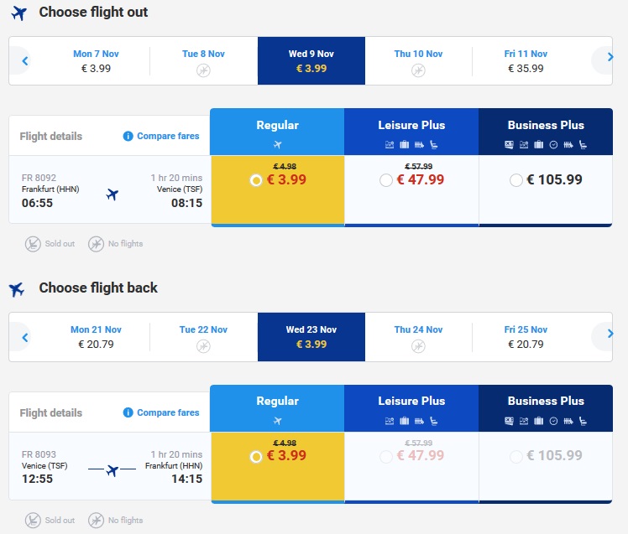Screen dimensions: 628x534
Task: Click the airplane icon next to Choose flight back
Action: 17,289
